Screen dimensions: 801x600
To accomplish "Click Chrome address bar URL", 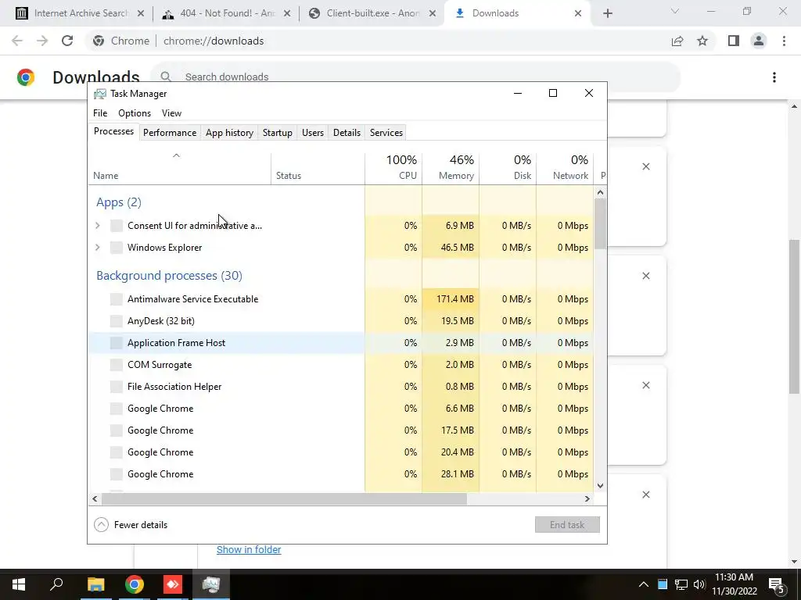I will tap(214, 41).
